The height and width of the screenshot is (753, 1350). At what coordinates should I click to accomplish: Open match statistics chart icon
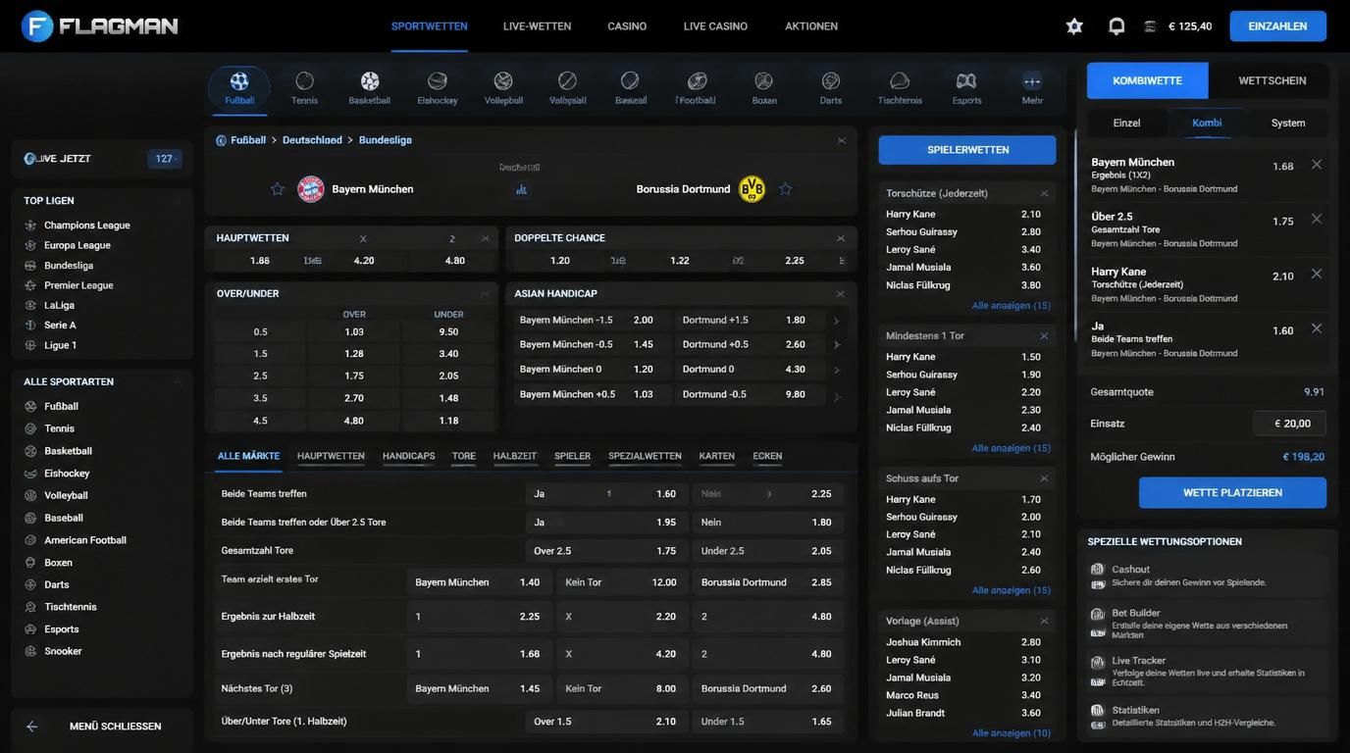tap(521, 189)
